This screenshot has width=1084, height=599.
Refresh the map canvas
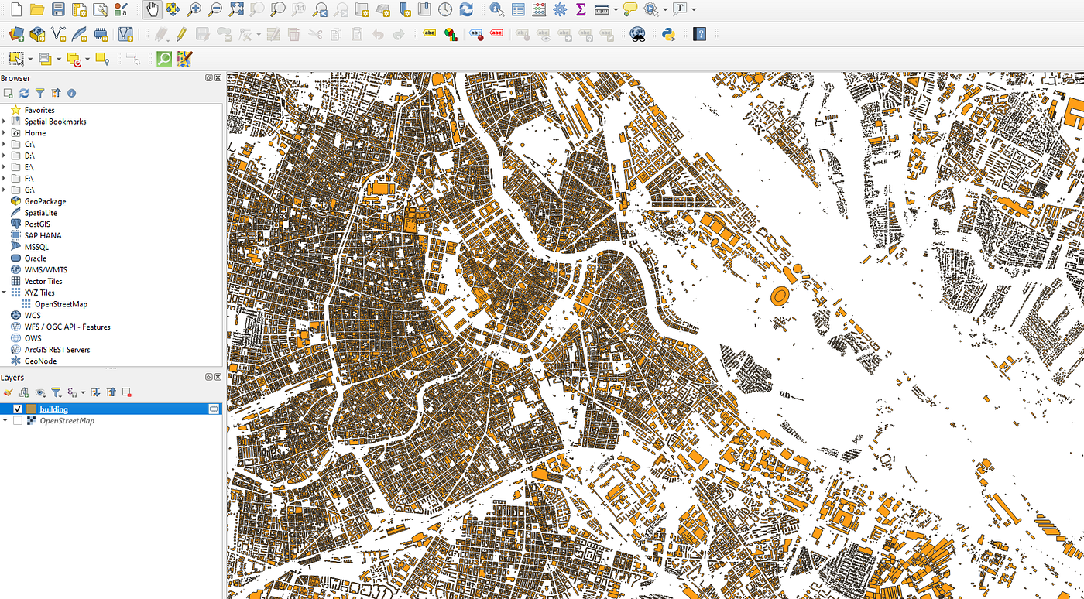pos(465,9)
